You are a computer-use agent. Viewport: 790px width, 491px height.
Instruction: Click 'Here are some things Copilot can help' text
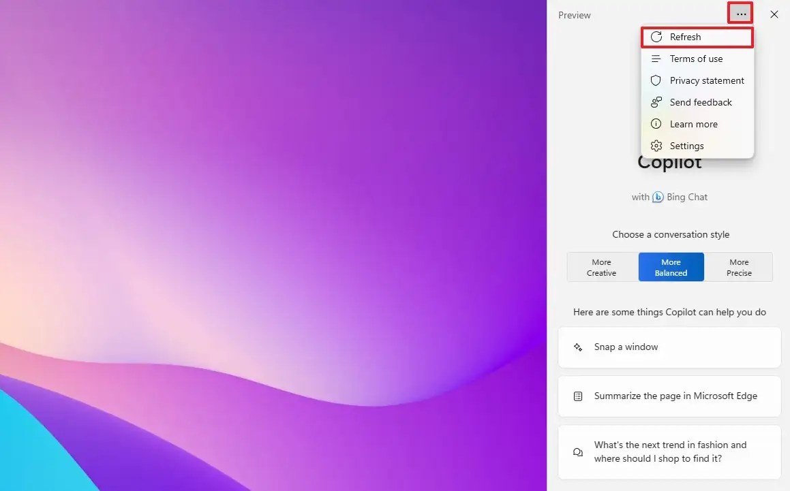click(x=669, y=312)
